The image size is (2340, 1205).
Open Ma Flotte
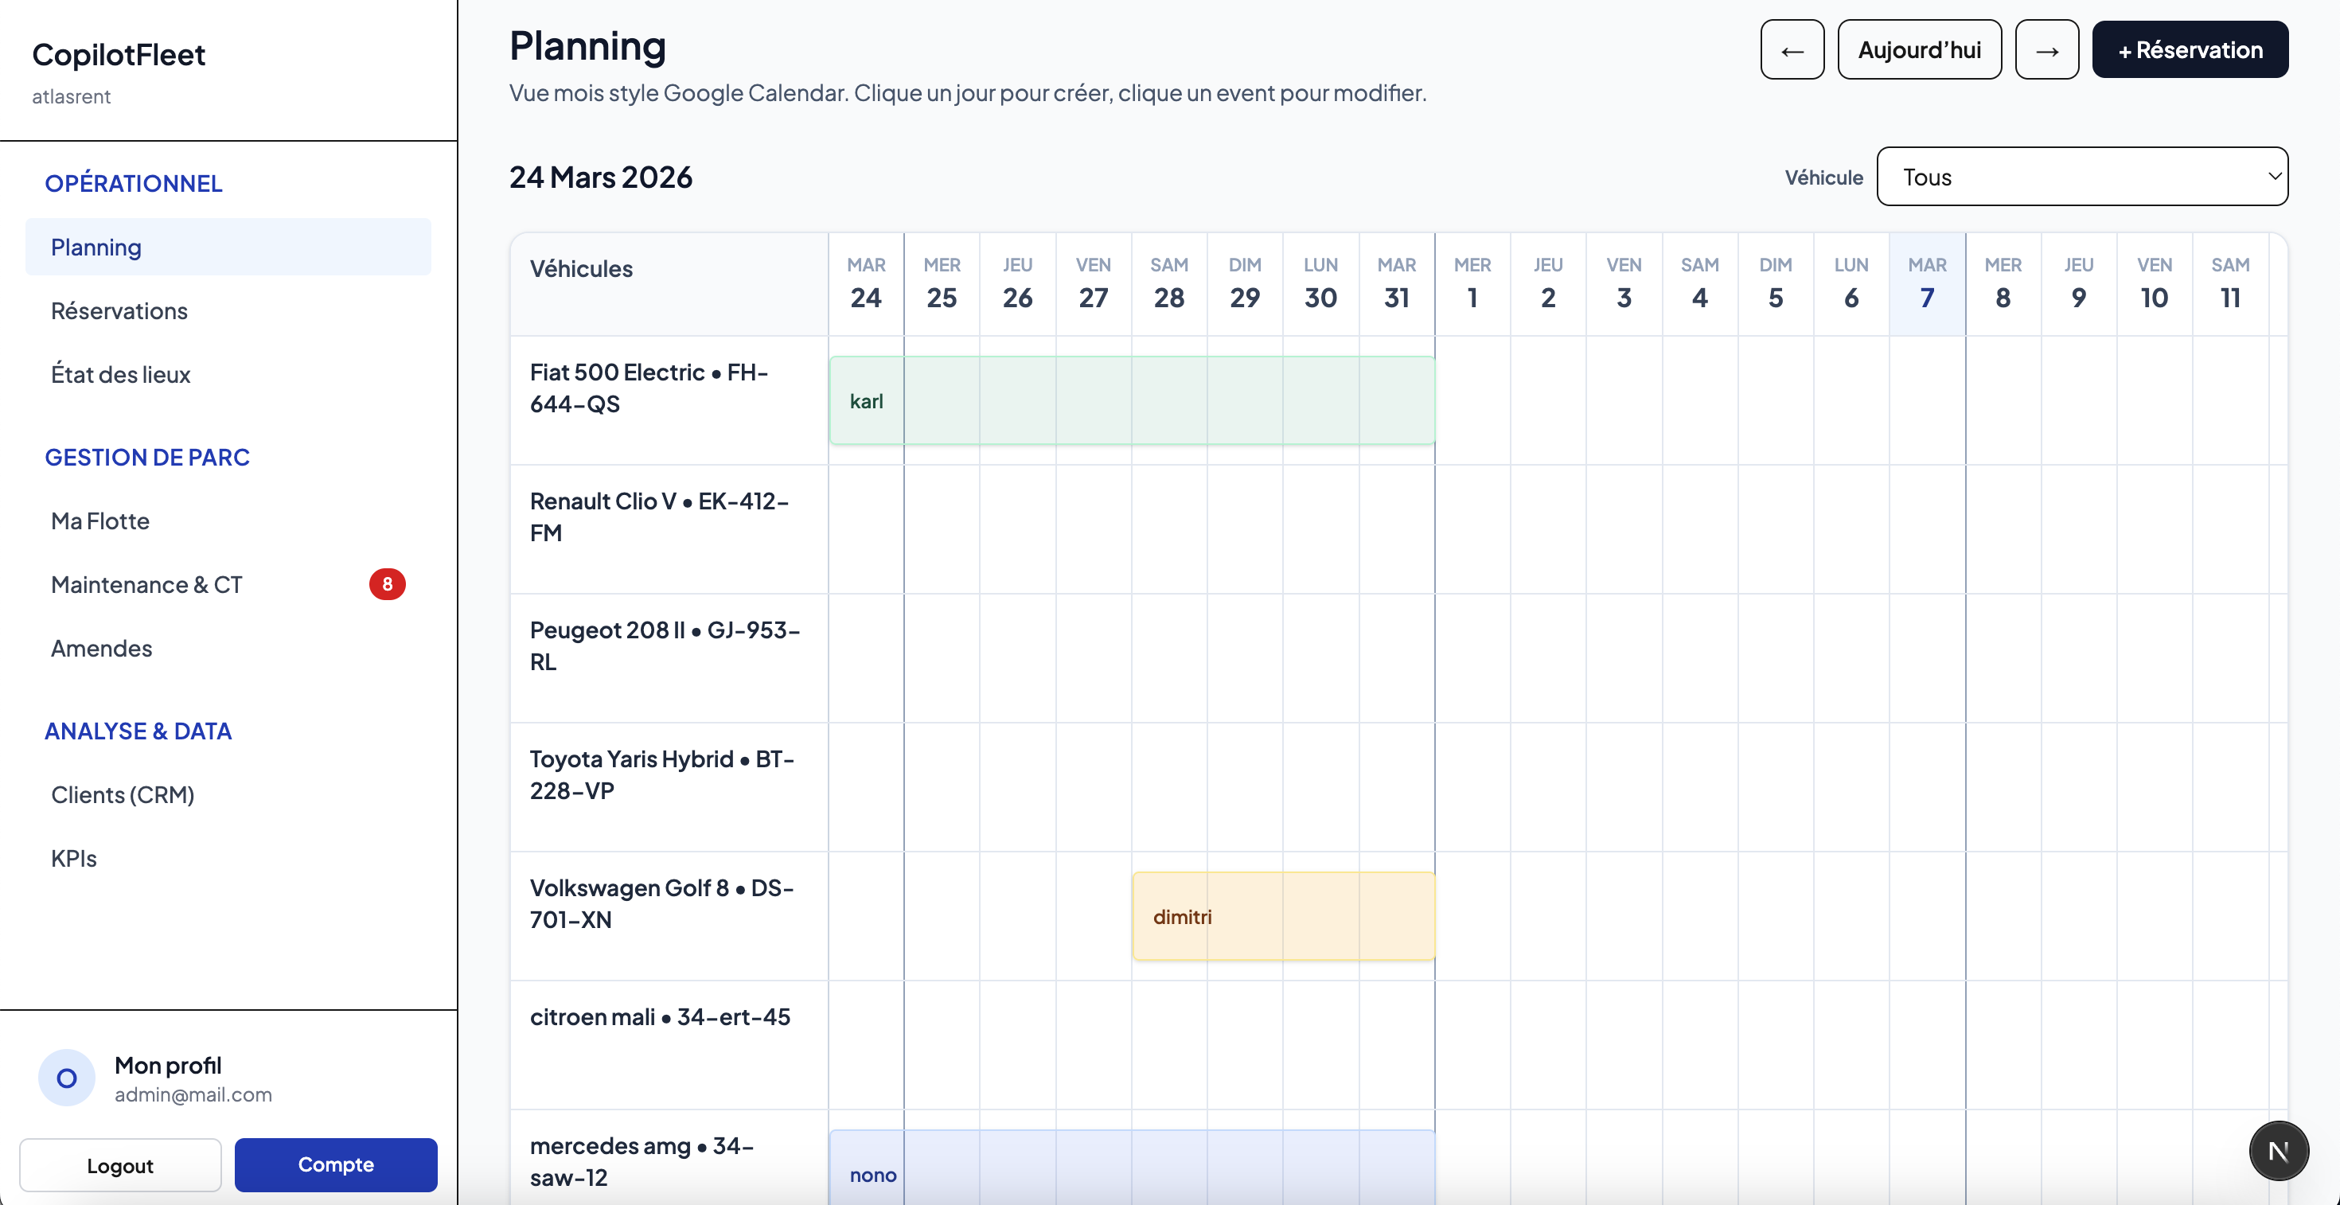pos(100,521)
